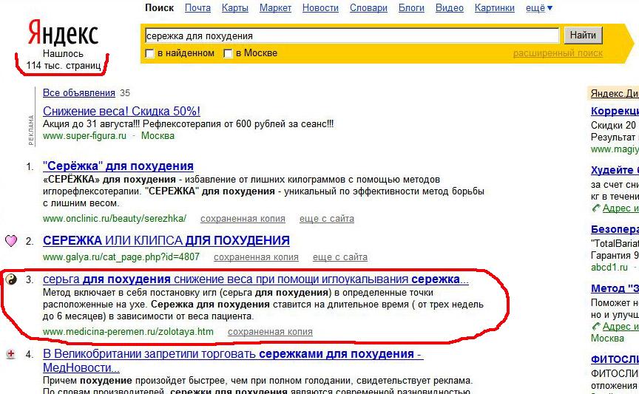This screenshot has width=639, height=394.
Task: Click the yin-yang favicon beside result 3
Action: [11, 279]
